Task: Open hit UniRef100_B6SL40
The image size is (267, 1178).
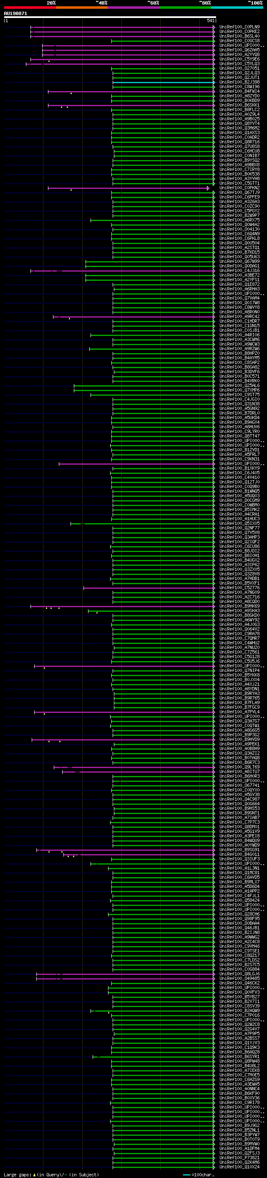Action: pyautogui.click(x=239, y=37)
